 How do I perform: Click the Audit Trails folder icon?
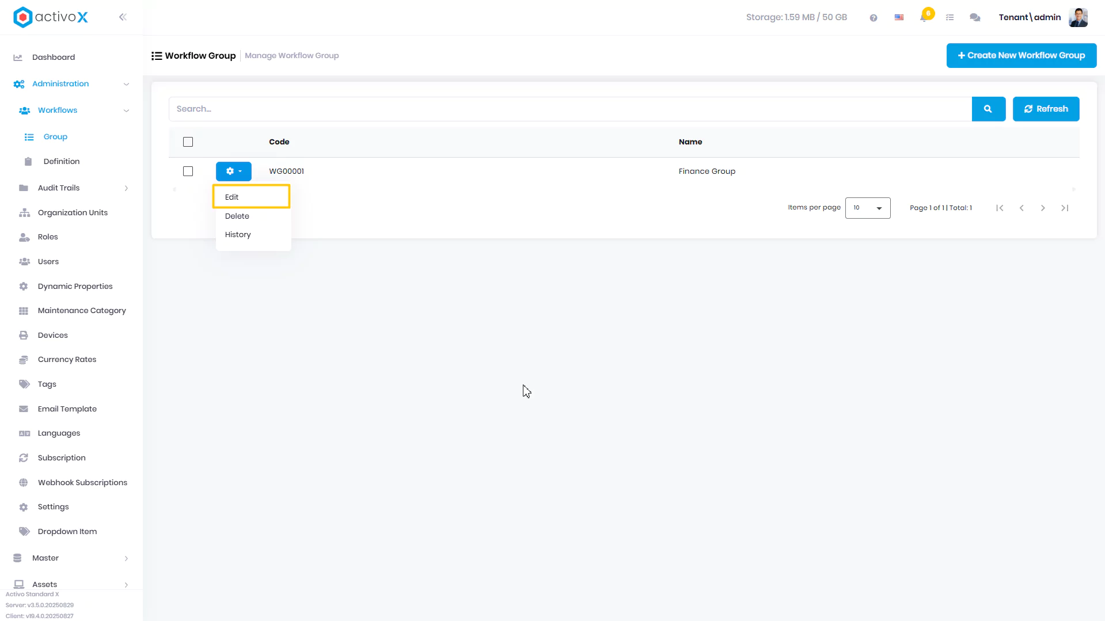[24, 188]
